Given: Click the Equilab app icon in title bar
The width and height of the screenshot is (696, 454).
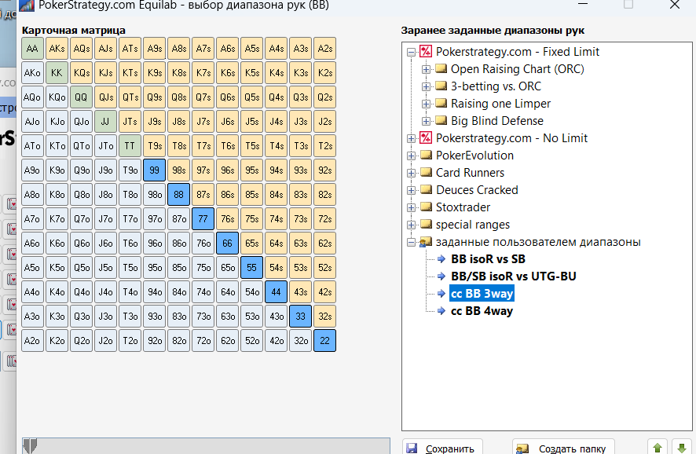Looking at the screenshot, I should (x=27, y=5).
